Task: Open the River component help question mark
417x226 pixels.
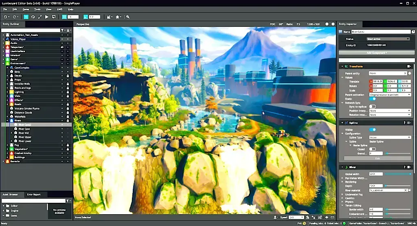Action: (x=404, y=167)
